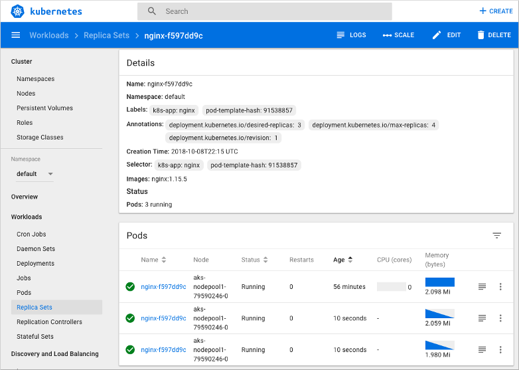519x370 pixels.
Task: Click Workloads in the breadcrumb
Action: (48, 35)
